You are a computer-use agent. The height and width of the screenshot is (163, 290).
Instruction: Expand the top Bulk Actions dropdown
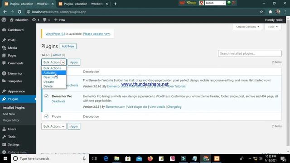tap(54, 62)
